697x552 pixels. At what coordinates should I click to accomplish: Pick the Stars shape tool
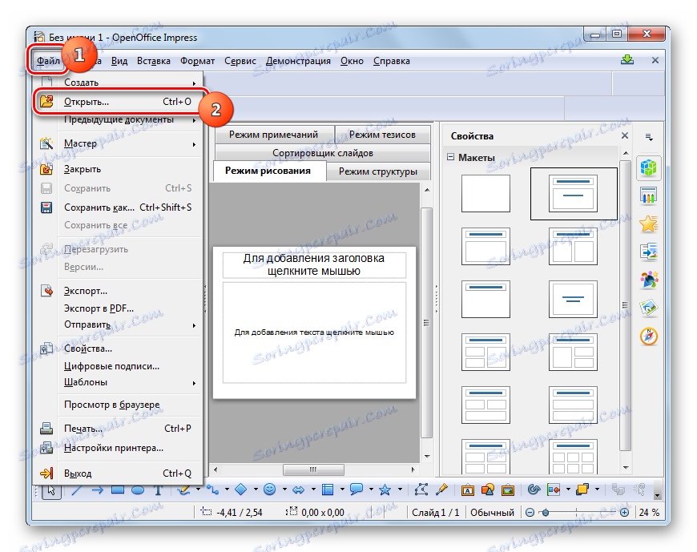coord(385,490)
